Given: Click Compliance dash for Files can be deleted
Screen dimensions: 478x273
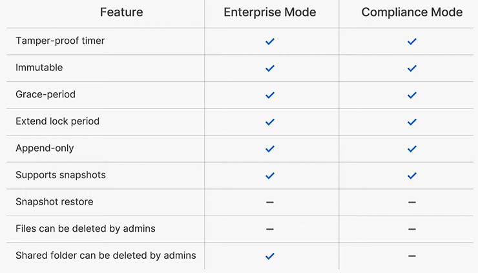Looking at the screenshot, I should (412, 229).
